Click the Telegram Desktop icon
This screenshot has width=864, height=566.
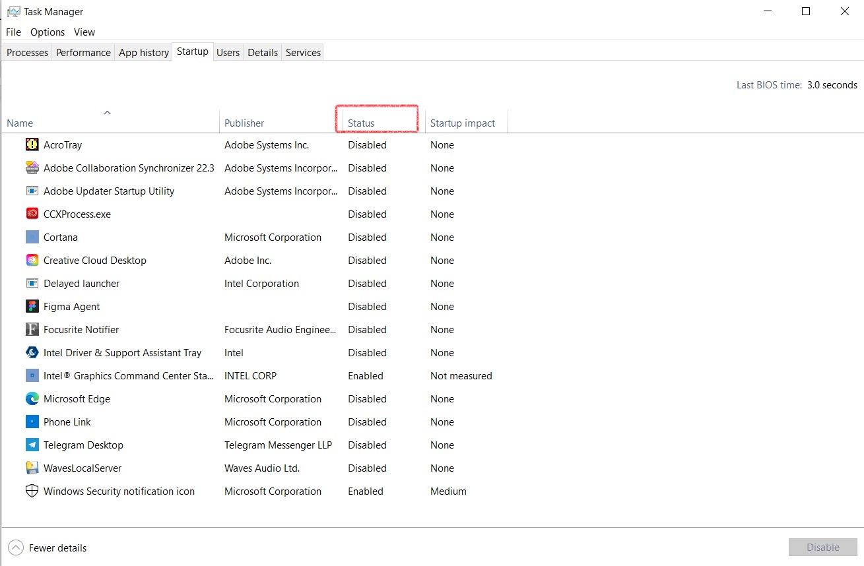click(x=32, y=445)
